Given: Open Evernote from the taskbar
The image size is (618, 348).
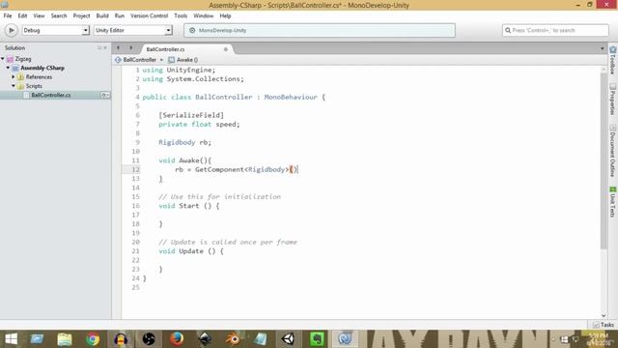Looking at the screenshot, I should 317,339.
